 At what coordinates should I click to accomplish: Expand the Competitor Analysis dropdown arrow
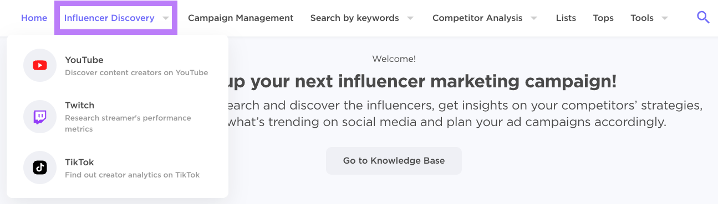coord(534,18)
